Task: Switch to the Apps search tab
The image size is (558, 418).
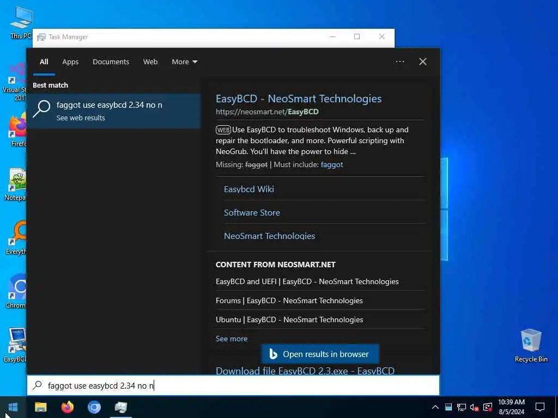Action: point(70,62)
